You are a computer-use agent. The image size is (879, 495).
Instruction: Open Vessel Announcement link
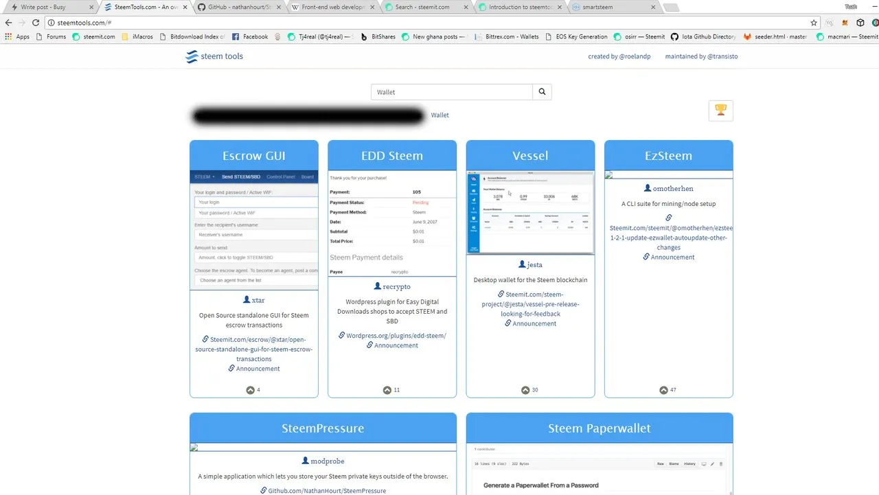point(534,323)
